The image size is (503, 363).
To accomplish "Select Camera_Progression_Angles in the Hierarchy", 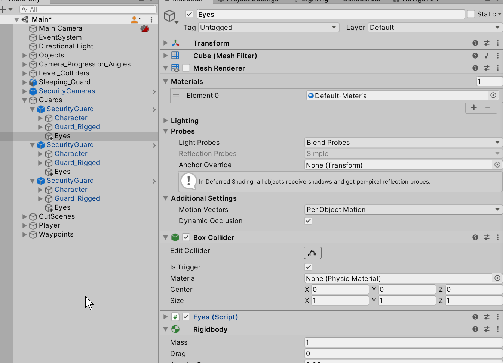I will pyautogui.click(x=85, y=64).
